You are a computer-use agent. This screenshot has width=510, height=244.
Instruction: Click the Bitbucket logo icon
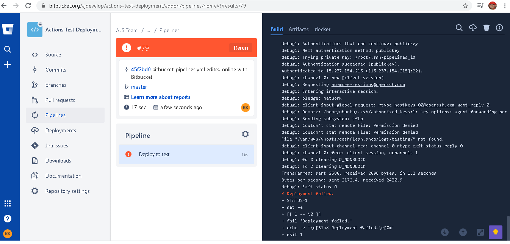[x=8, y=29]
